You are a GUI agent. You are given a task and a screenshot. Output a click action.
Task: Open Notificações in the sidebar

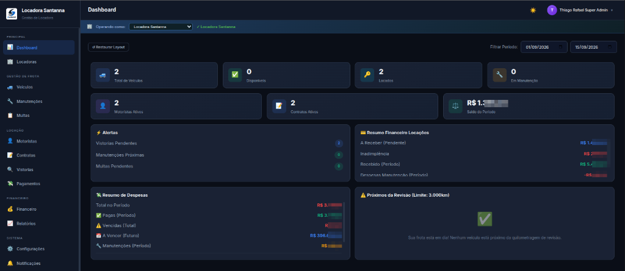tap(38, 263)
